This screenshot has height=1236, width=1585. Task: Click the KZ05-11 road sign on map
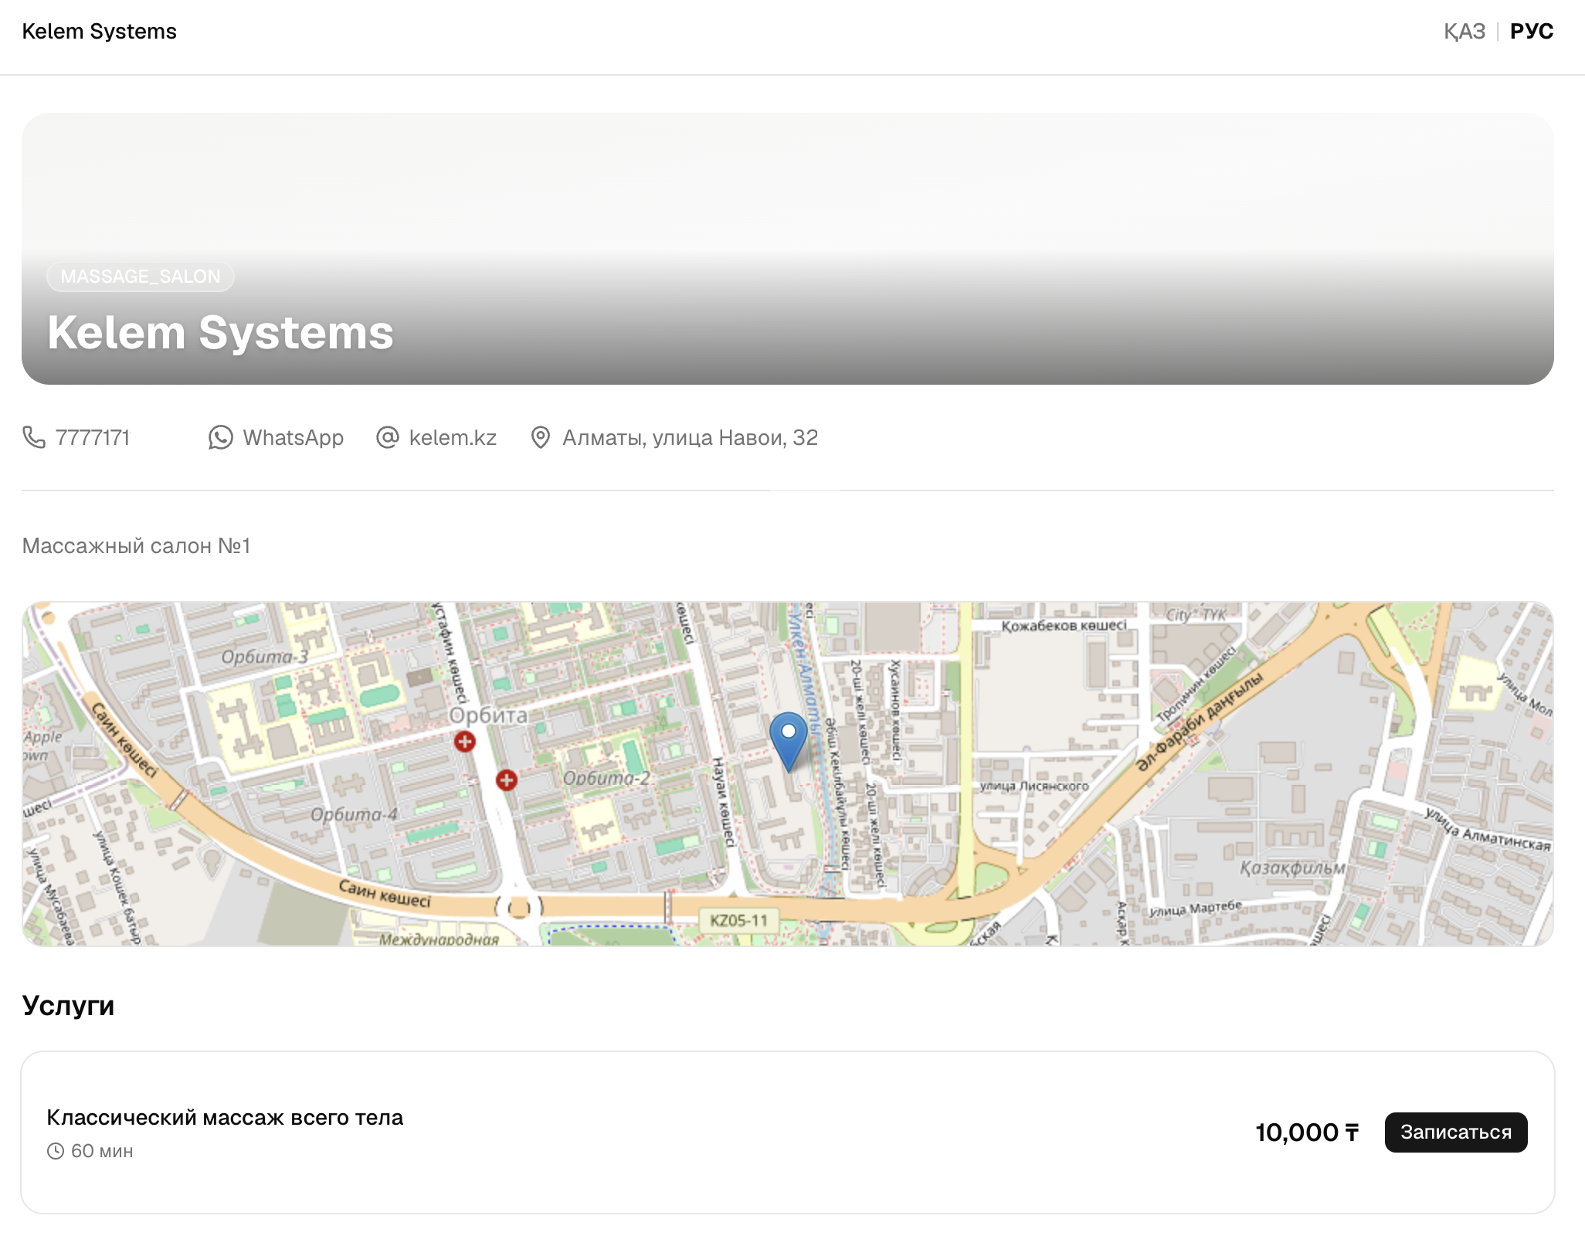point(739,920)
